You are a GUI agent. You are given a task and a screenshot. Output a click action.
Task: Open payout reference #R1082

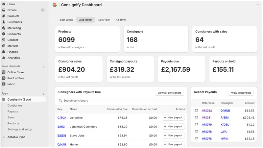[207, 111]
